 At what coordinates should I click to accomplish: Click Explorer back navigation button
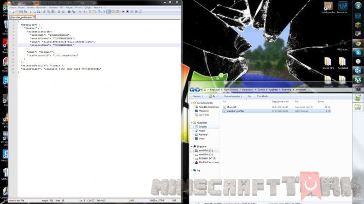192,90
